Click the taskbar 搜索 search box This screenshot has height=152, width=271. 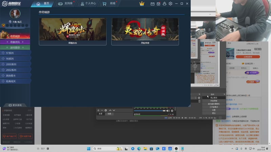[x=107, y=149]
